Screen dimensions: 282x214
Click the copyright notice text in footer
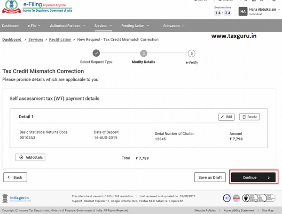pyautogui.click(x=65, y=210)
